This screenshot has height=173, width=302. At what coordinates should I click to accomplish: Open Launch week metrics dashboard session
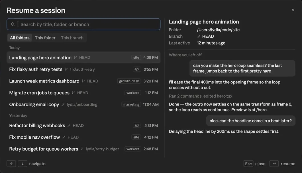(83, 81)
